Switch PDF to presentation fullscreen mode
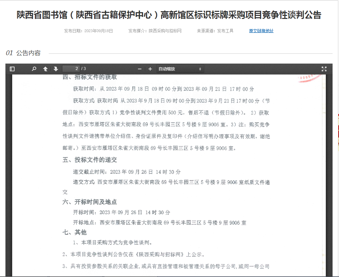Viewport: 339px width, 277px height. point(324,69)
